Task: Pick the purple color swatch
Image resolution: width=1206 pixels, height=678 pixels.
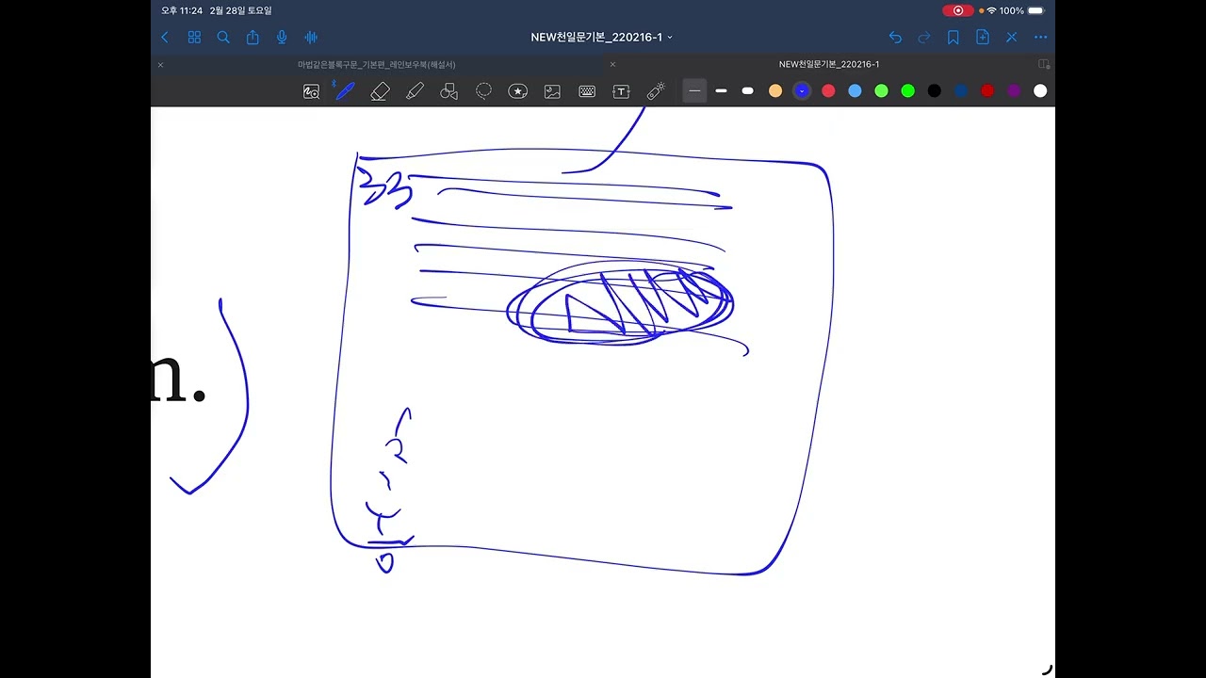Action: 1014,91
